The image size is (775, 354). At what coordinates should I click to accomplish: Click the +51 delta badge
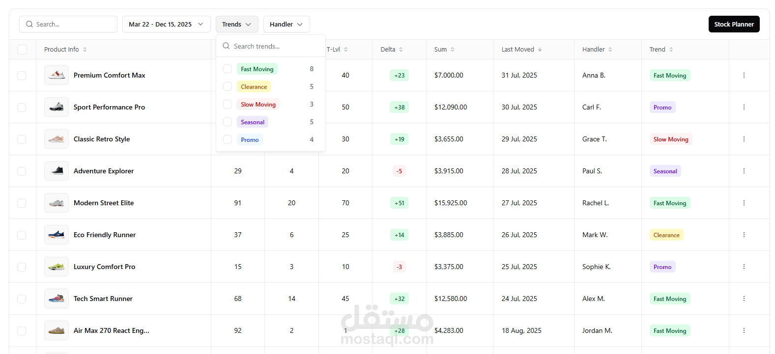(x=400, y=203)
